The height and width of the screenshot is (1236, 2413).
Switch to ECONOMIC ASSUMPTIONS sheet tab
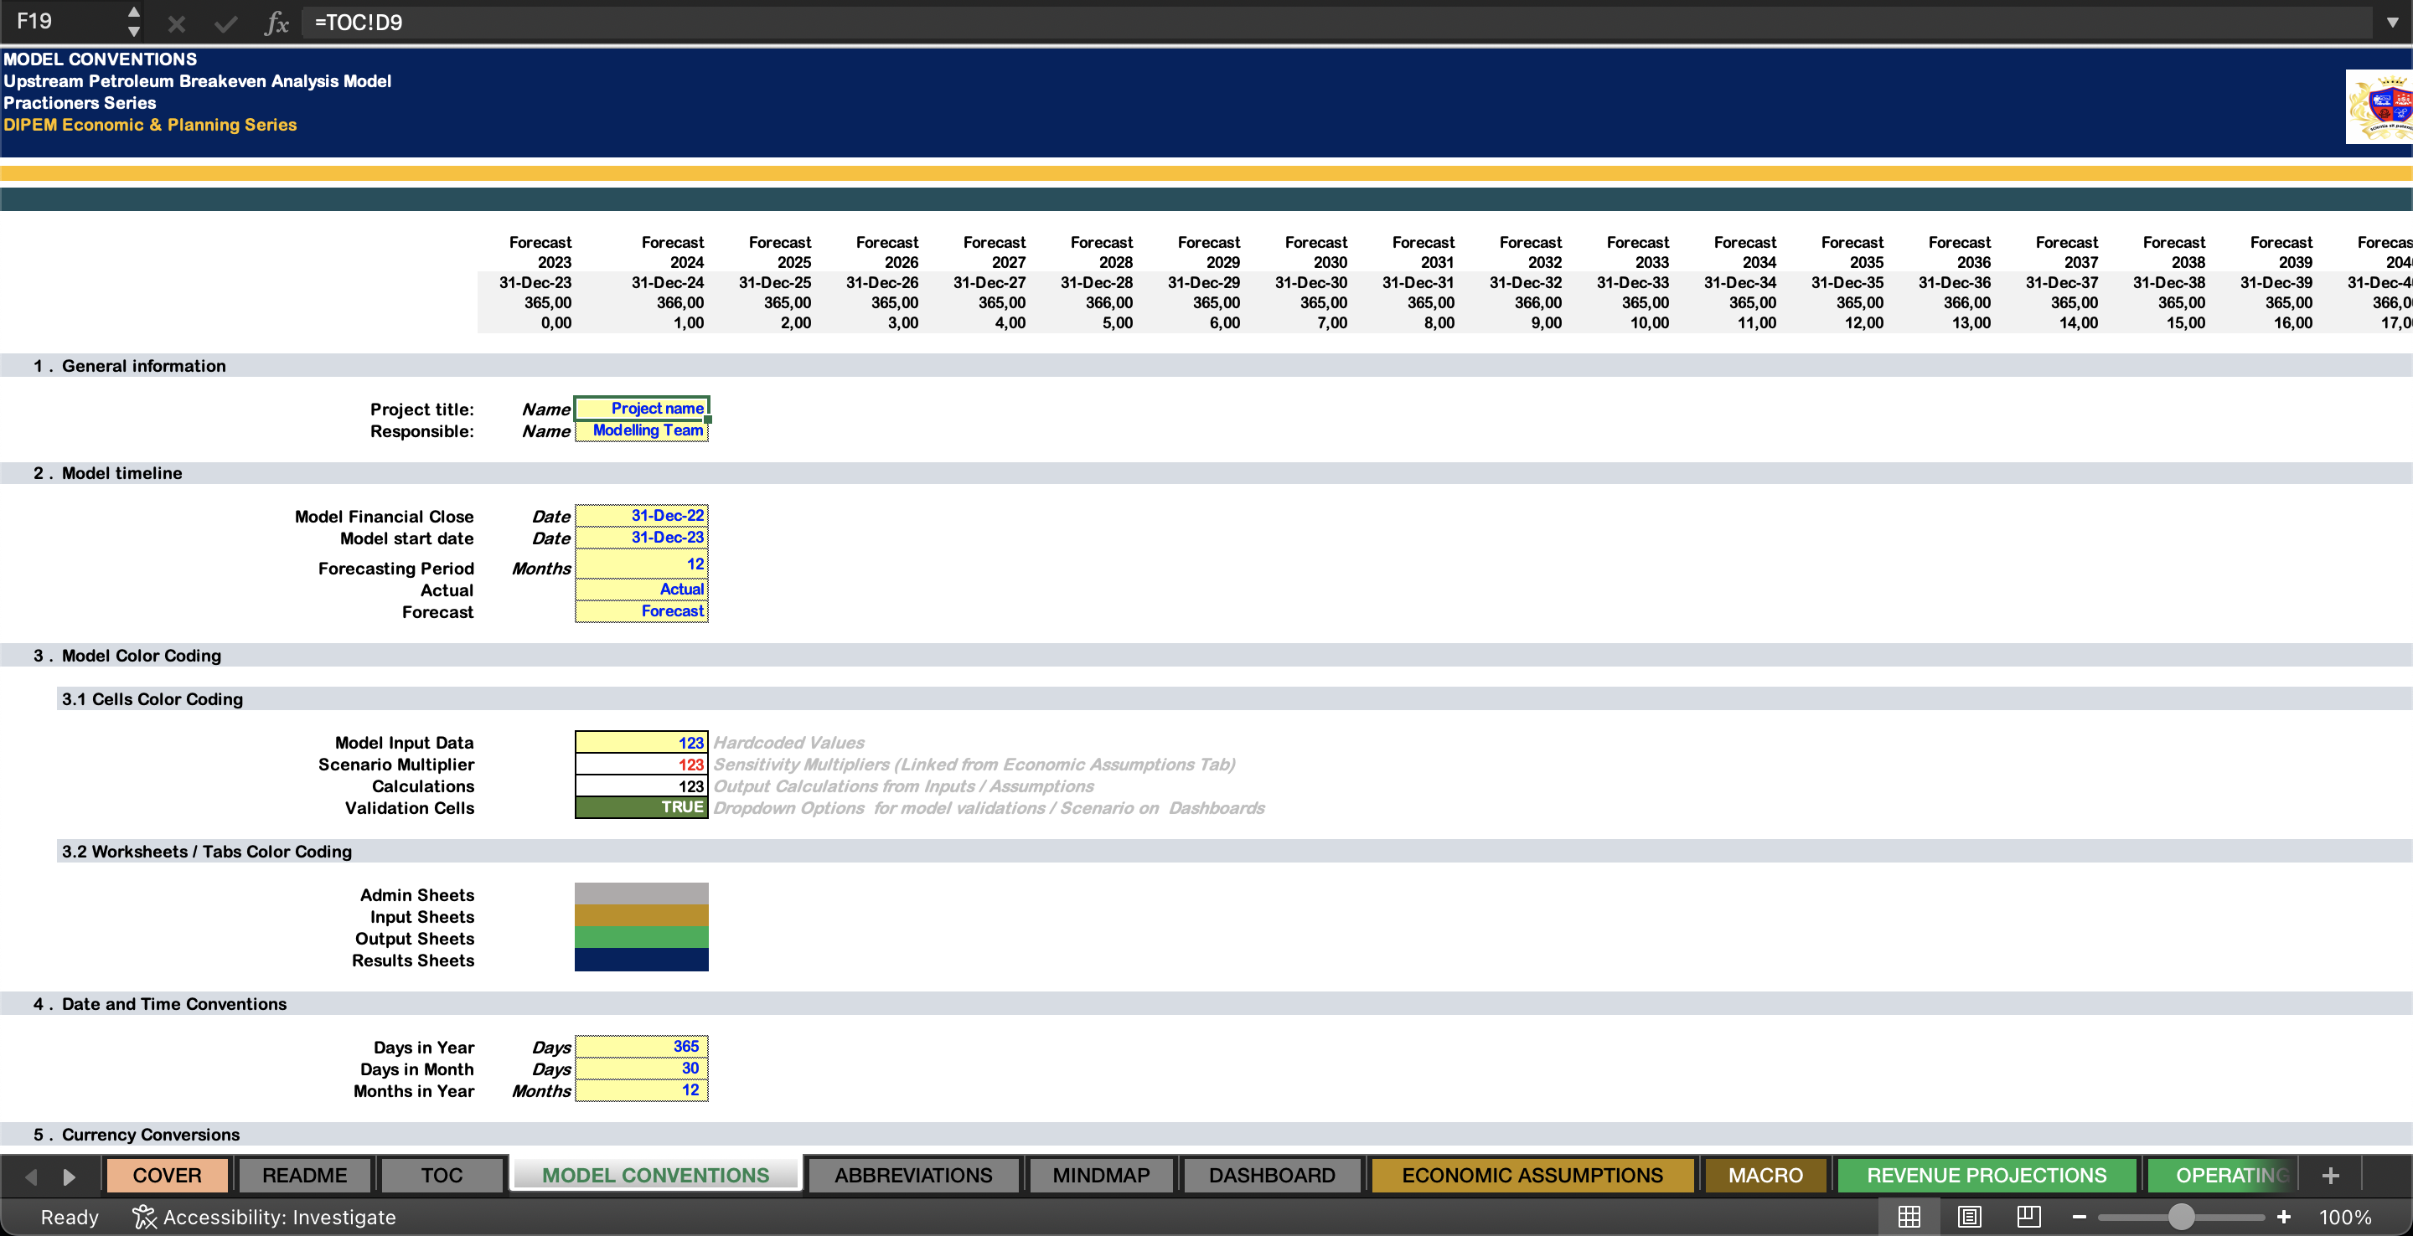click(1532, 1175)
